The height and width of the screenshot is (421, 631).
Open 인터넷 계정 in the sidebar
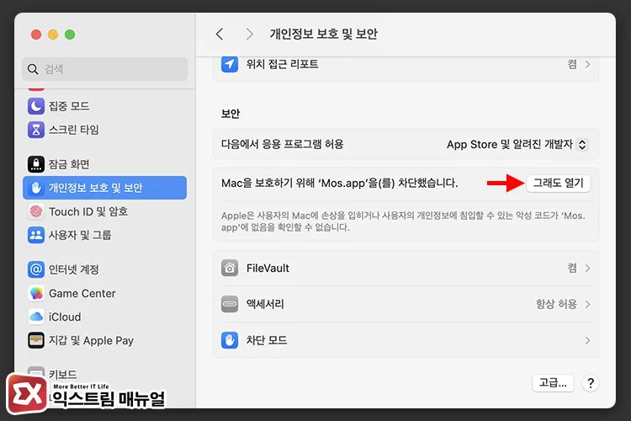[104, 269]
